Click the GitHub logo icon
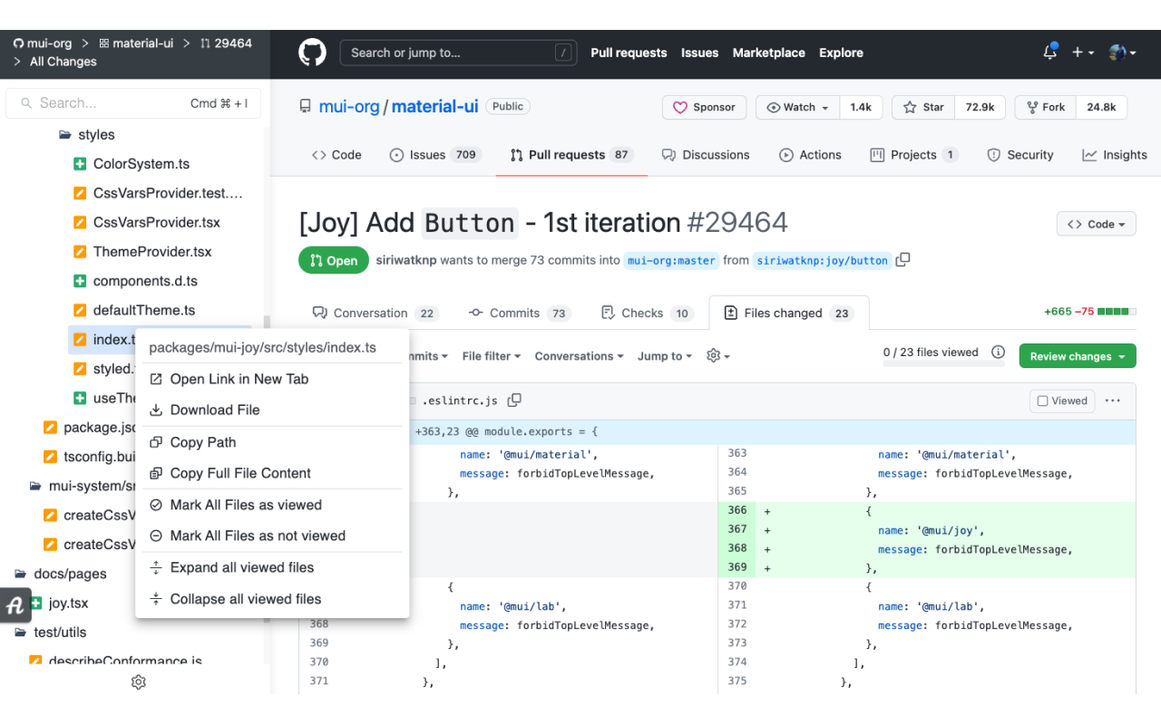Image resolution: width=1161 pixels, height=725 pixels. [312, 53]
